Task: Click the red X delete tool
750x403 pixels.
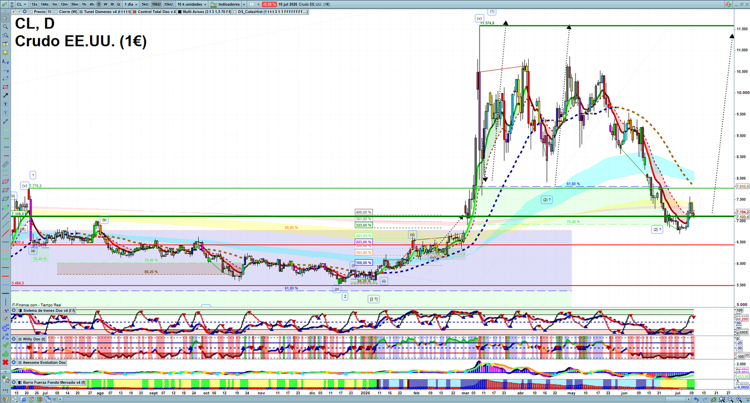Action: pyautogui.click(x=5, y=362)
